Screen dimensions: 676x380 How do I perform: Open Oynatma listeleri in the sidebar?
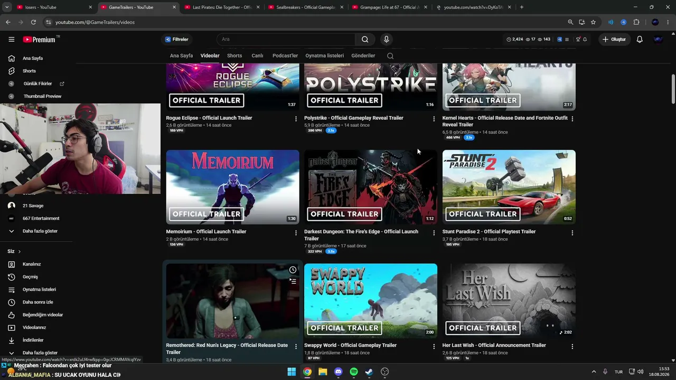[39, 290]
